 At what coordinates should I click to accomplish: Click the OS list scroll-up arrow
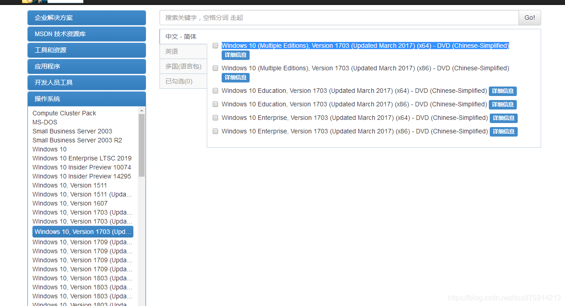coord(141,110)
